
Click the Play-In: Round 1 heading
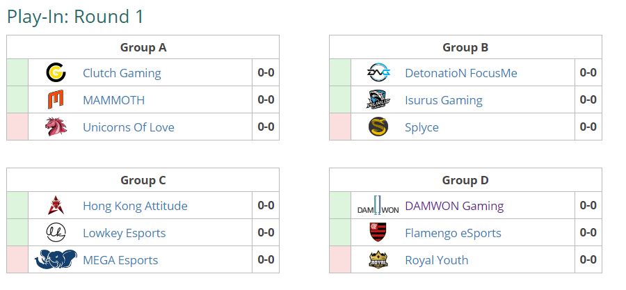point(75,17)
